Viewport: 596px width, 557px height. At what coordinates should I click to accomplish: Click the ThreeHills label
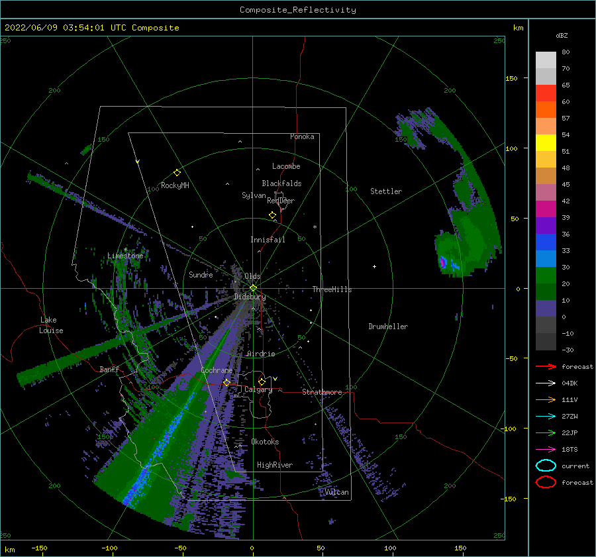(x=332, y=289)
